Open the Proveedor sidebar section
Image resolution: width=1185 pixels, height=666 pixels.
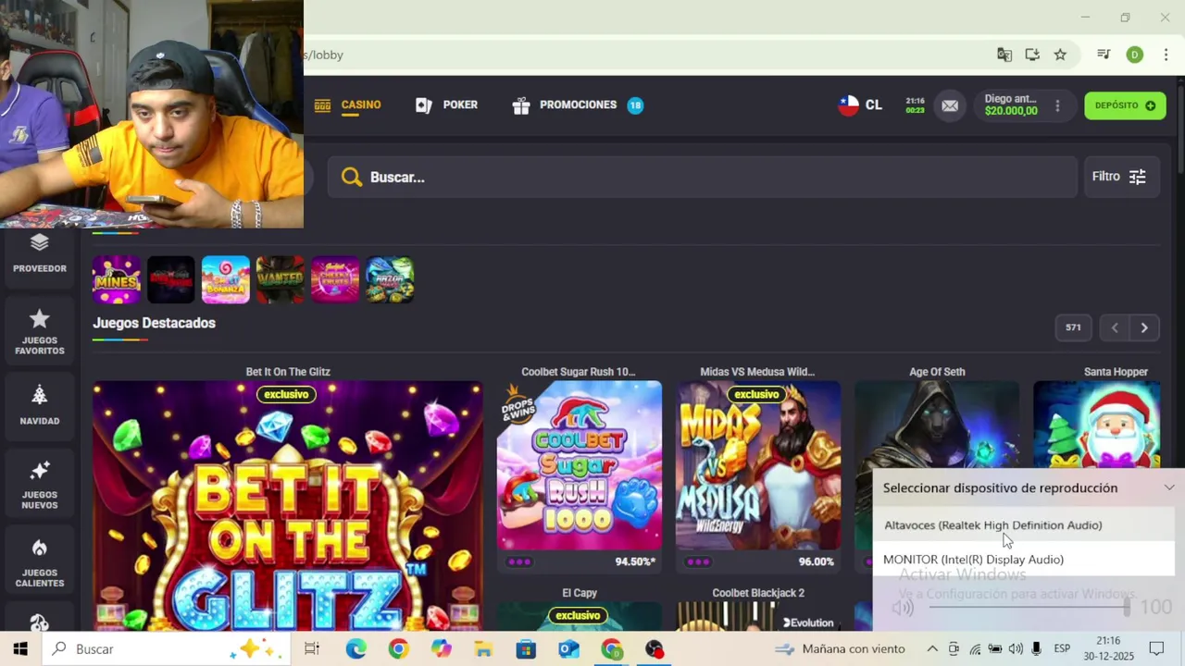[x=39, y=253]
